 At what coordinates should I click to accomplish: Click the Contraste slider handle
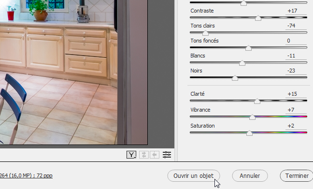click(258, 18)
